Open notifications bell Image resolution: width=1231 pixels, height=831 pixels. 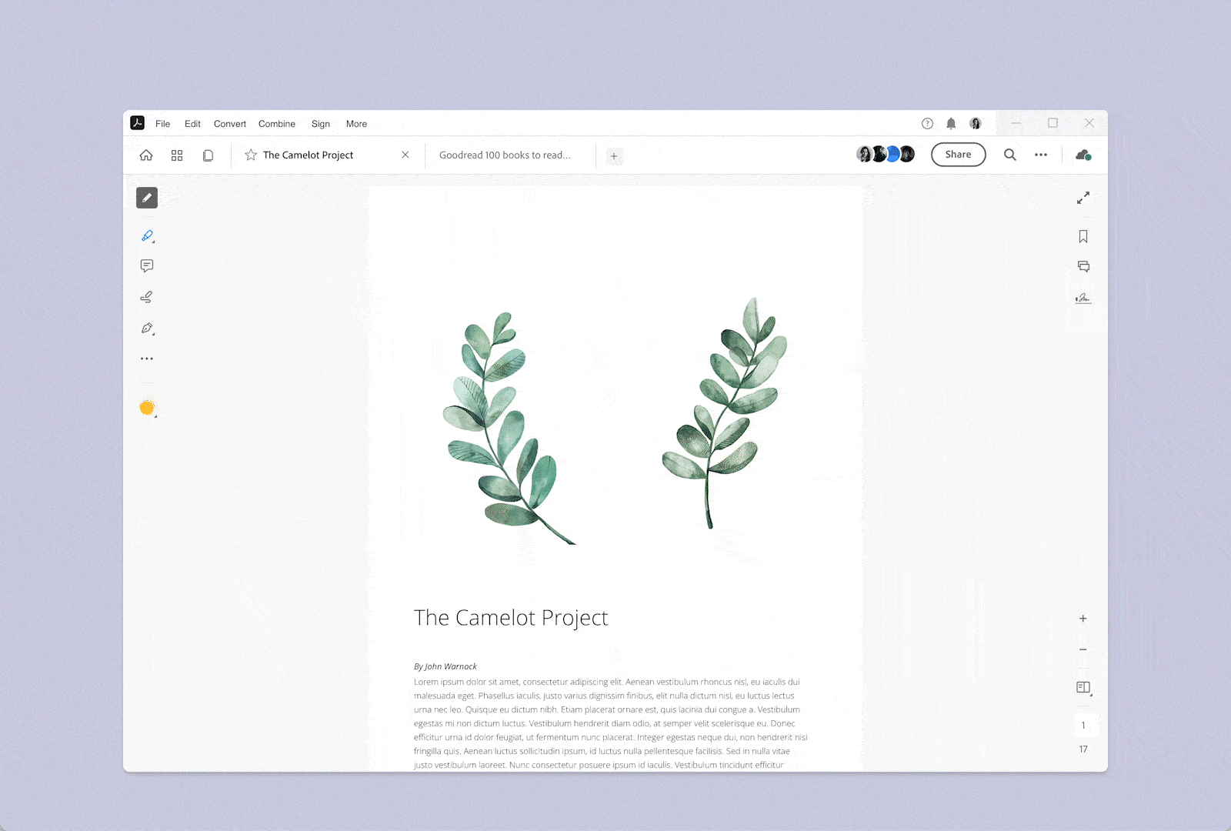[x=951, y=123]
